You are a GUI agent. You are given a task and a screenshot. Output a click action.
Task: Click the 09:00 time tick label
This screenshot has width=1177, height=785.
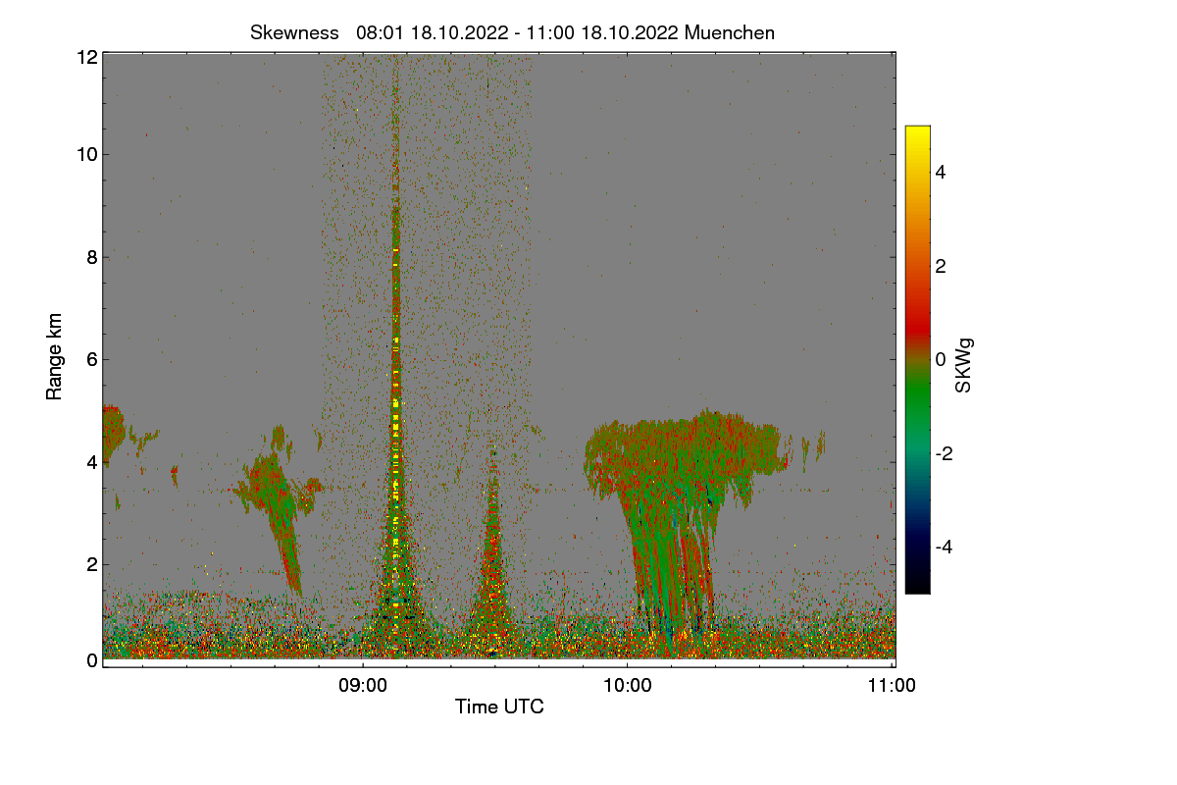click(363, 686)
